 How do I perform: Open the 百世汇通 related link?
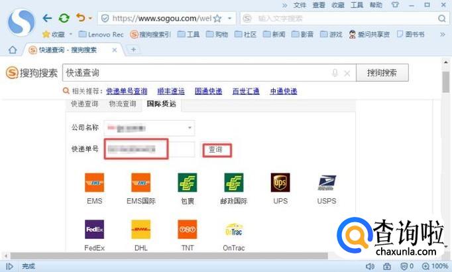click(246, 91)
